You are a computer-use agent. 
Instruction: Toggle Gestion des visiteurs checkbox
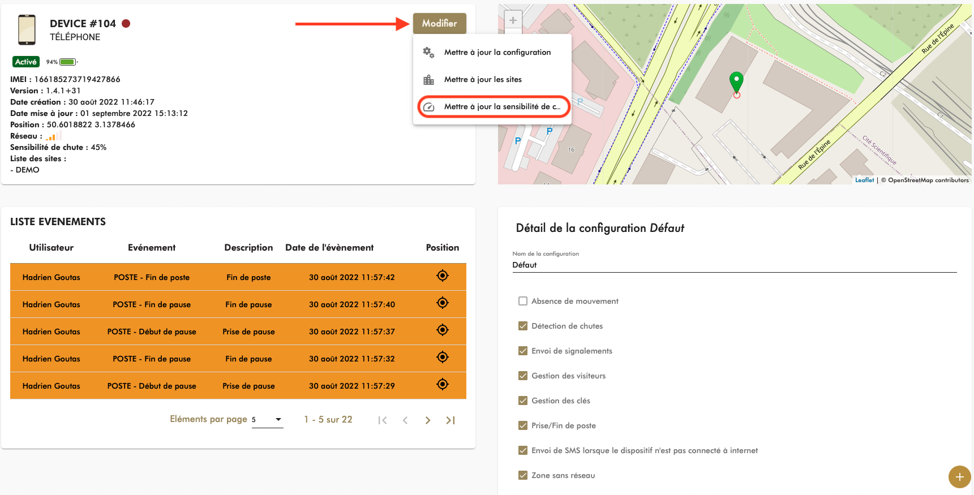tap(523, 376)
